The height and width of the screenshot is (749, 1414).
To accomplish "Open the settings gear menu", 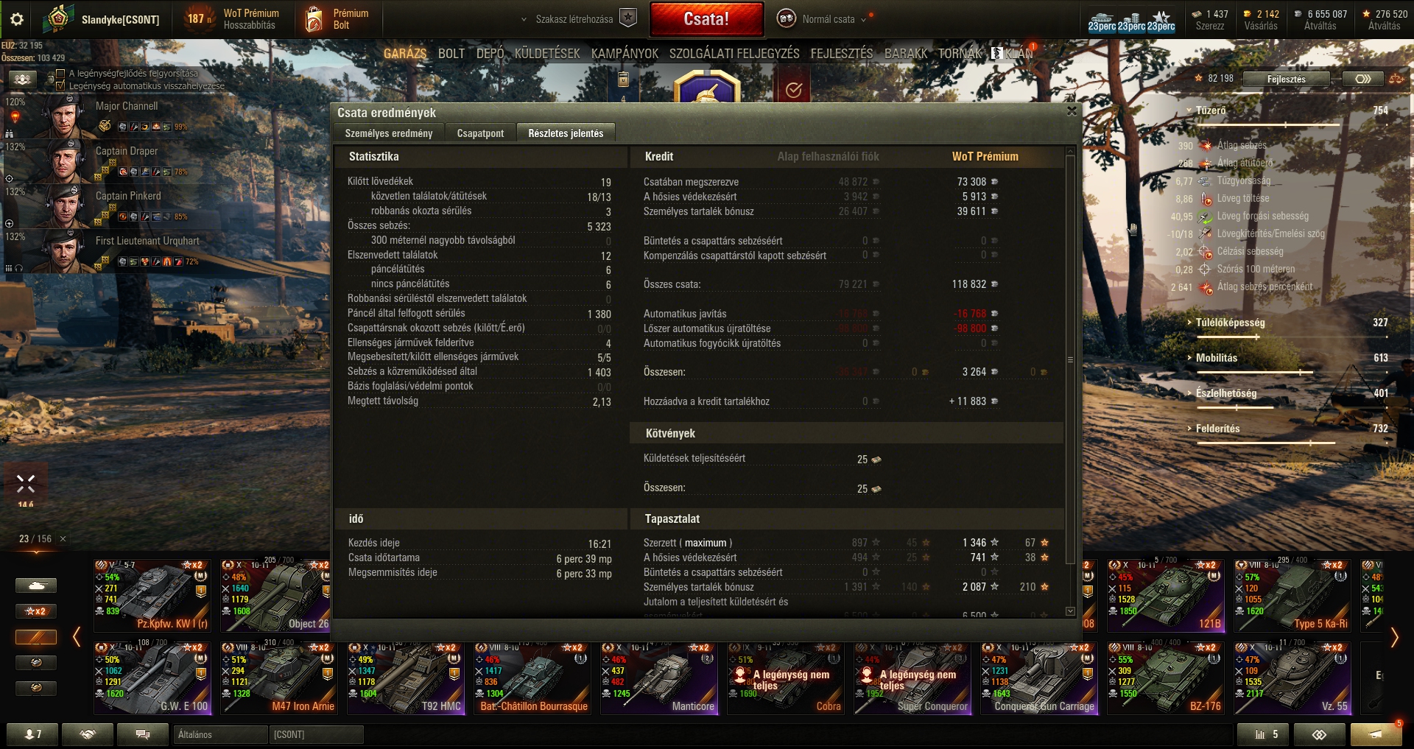I will [x=16, y=20].
